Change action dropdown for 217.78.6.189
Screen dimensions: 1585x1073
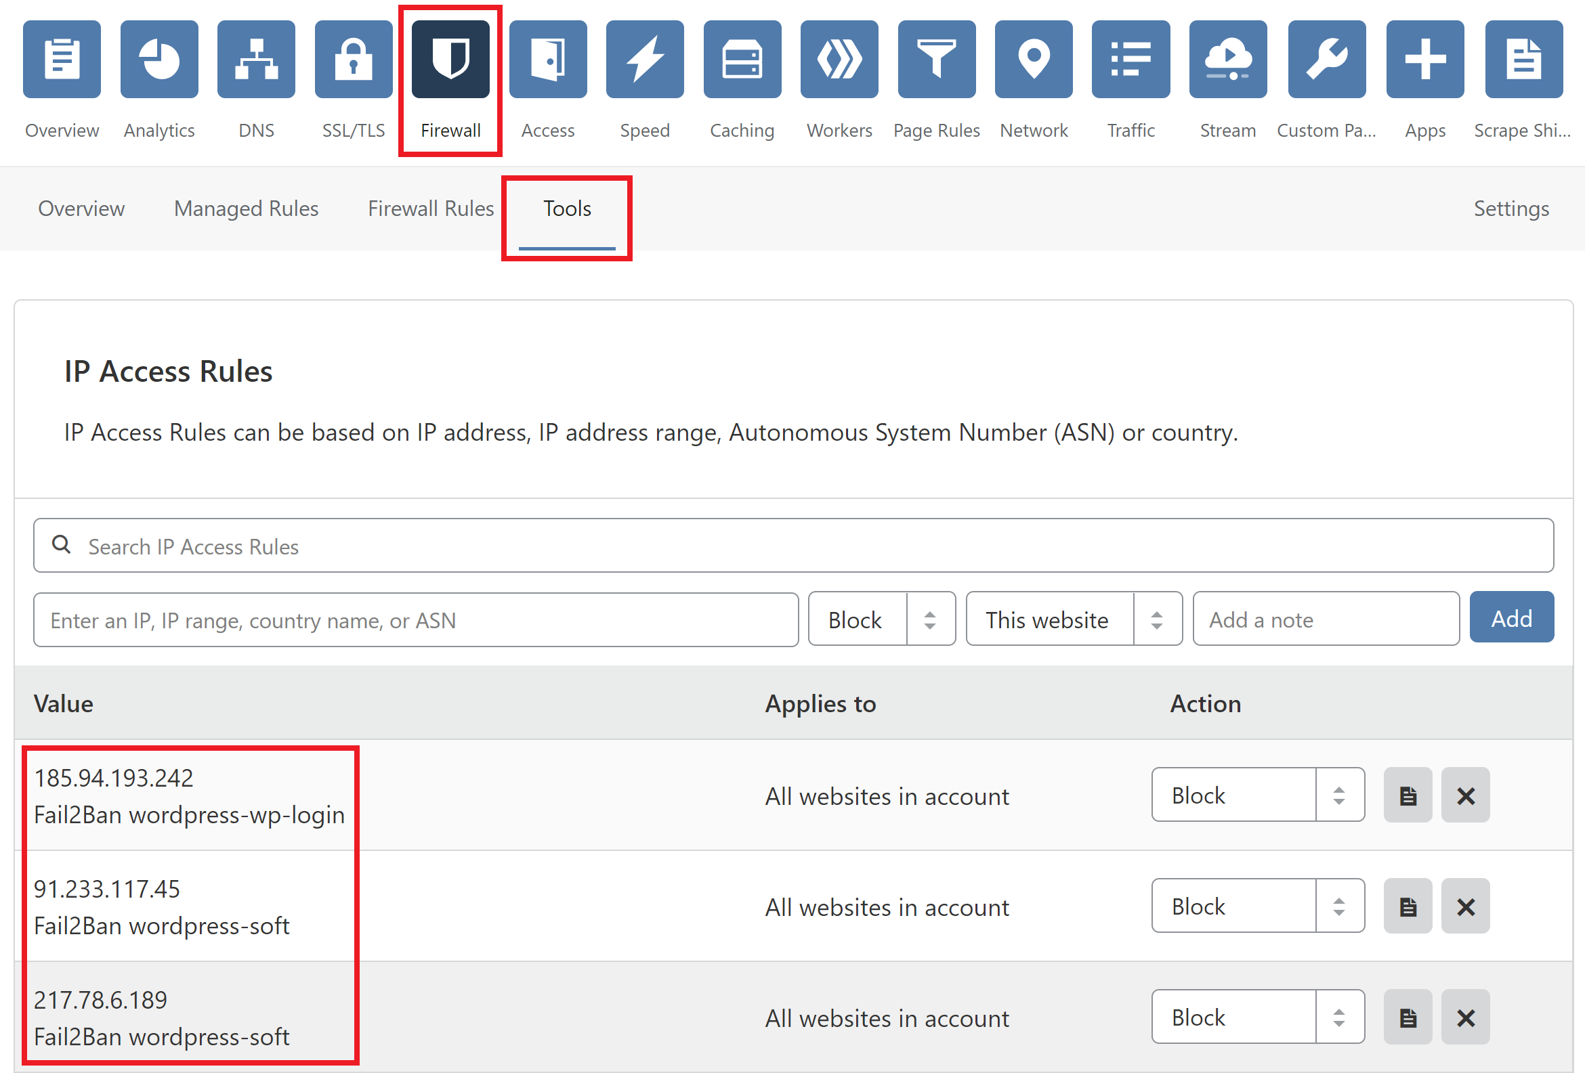click(x=1259, y=1017)
